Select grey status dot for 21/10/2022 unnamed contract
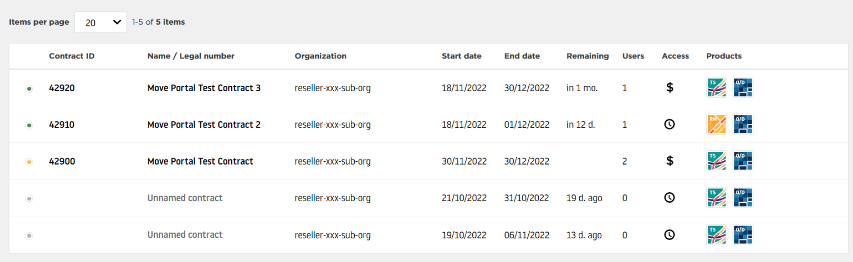 [29, 199]
